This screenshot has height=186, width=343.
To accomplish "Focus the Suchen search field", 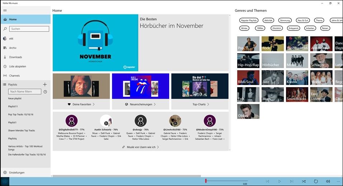I will (29, 29).
